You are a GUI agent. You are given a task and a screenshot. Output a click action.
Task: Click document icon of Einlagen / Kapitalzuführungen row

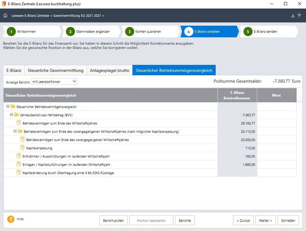point(18,164)
